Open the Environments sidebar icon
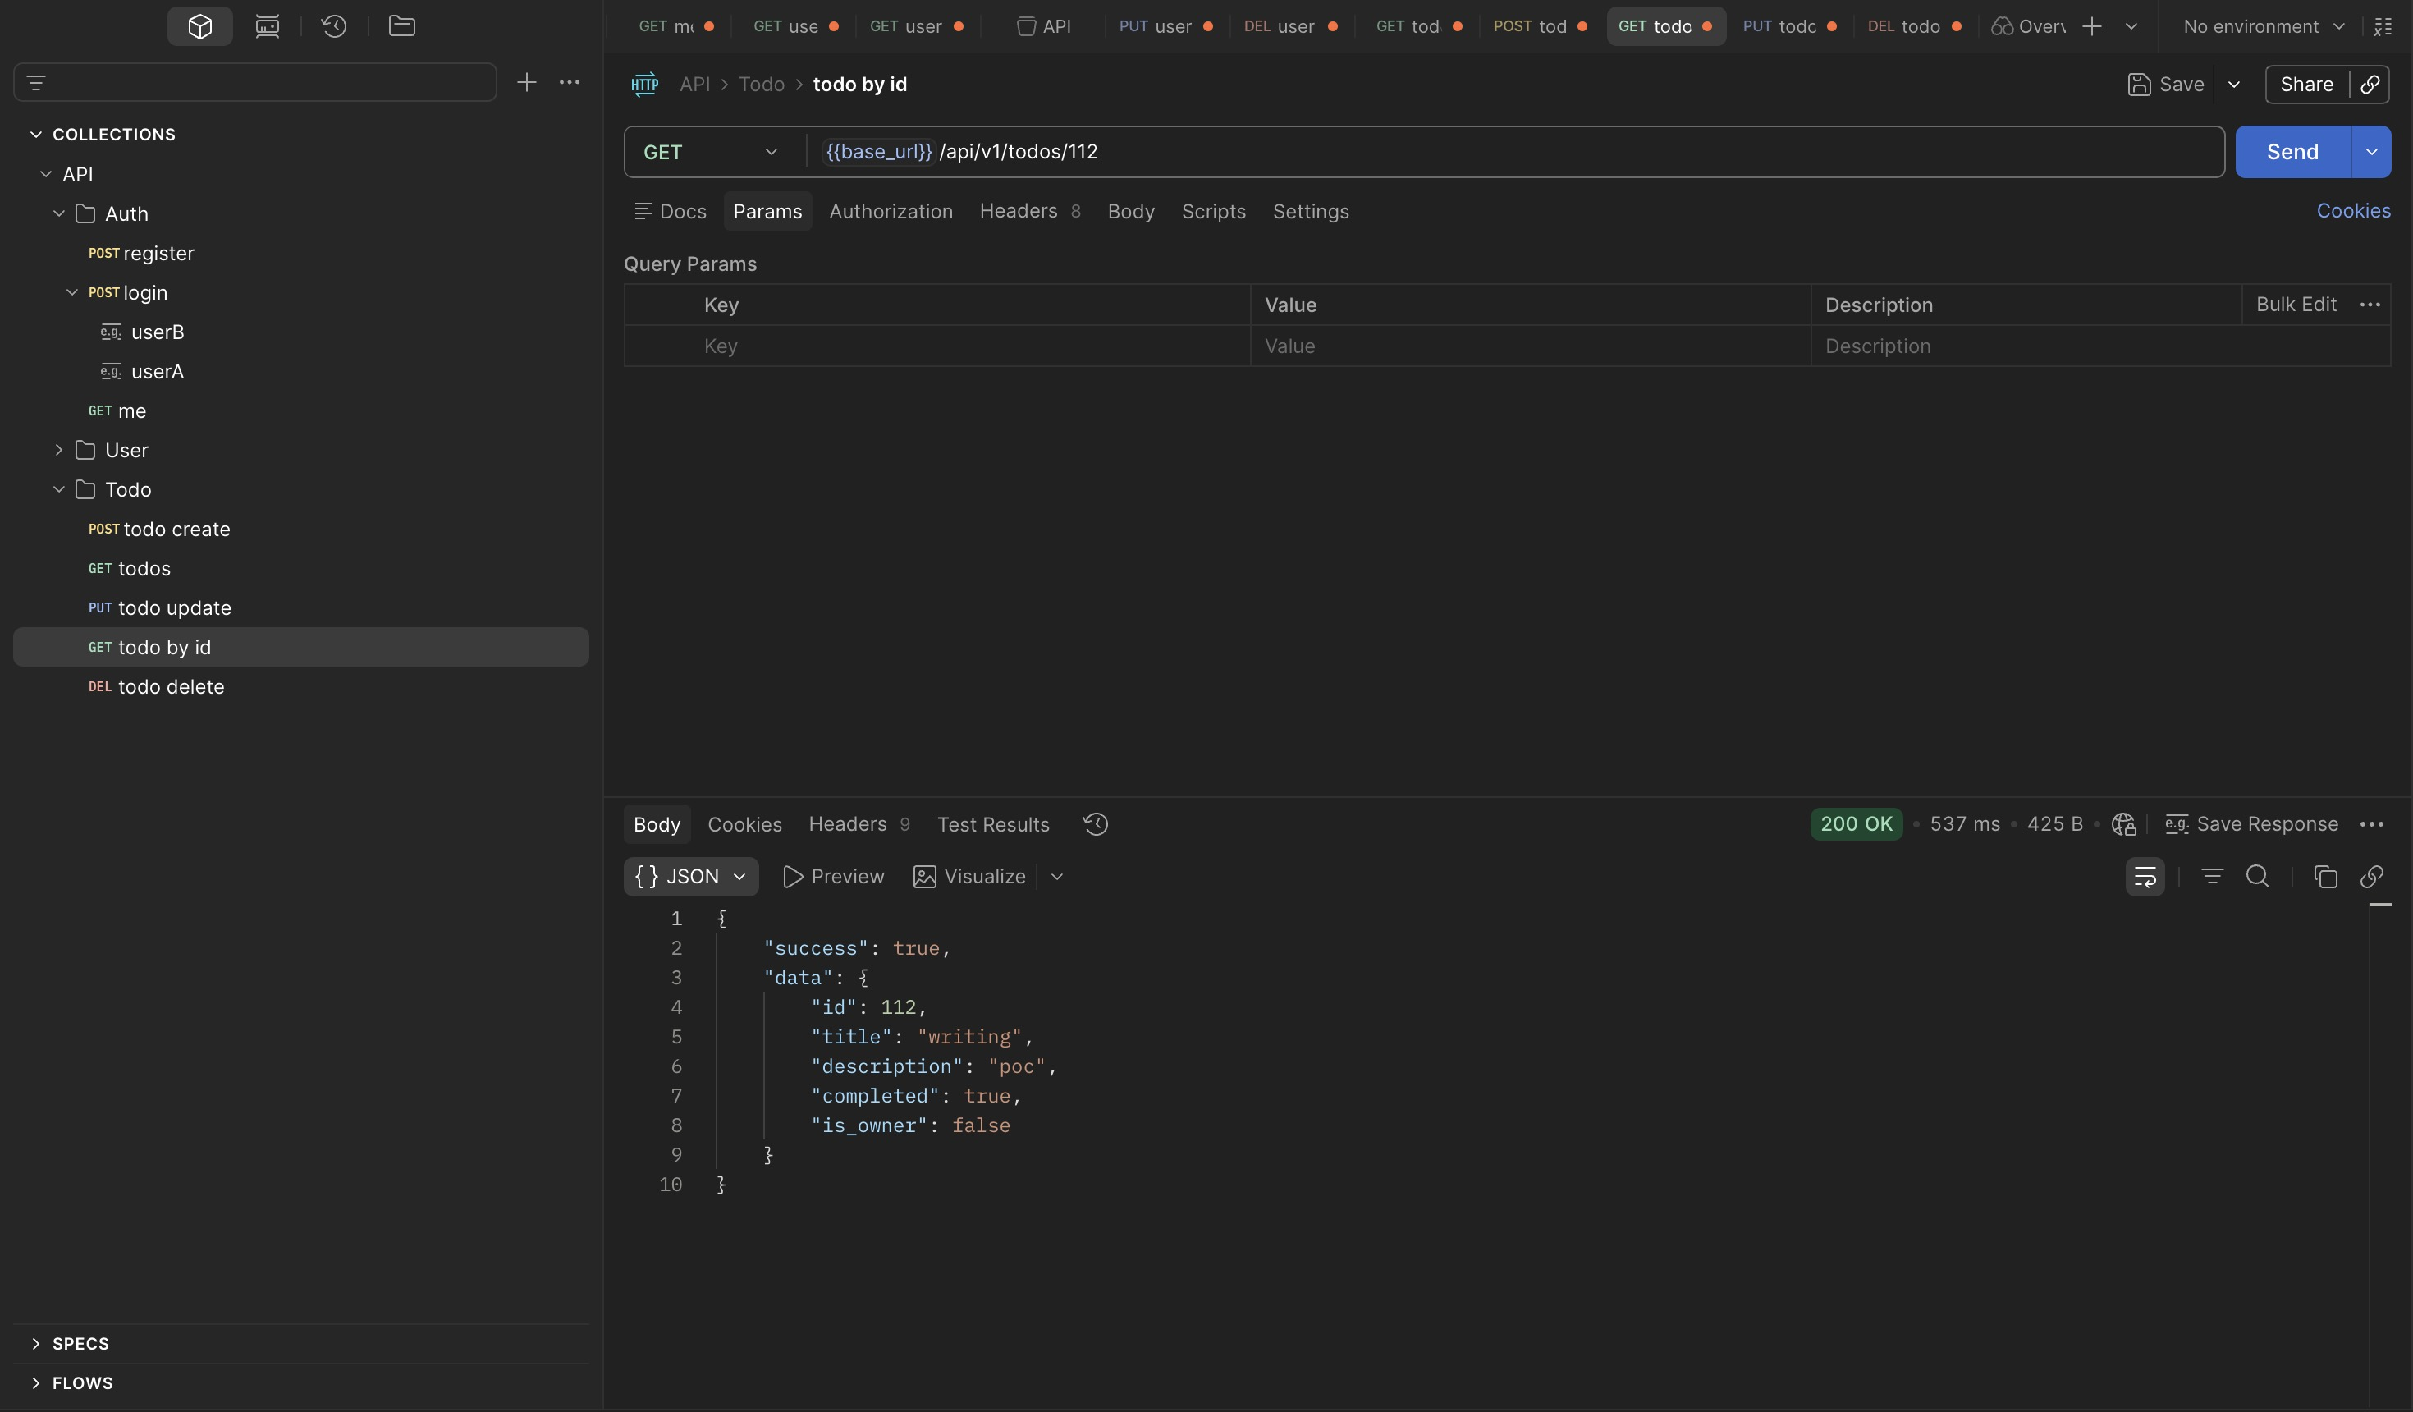Viewport: 2413px width, 1412px height. click(x=268, y=26)
